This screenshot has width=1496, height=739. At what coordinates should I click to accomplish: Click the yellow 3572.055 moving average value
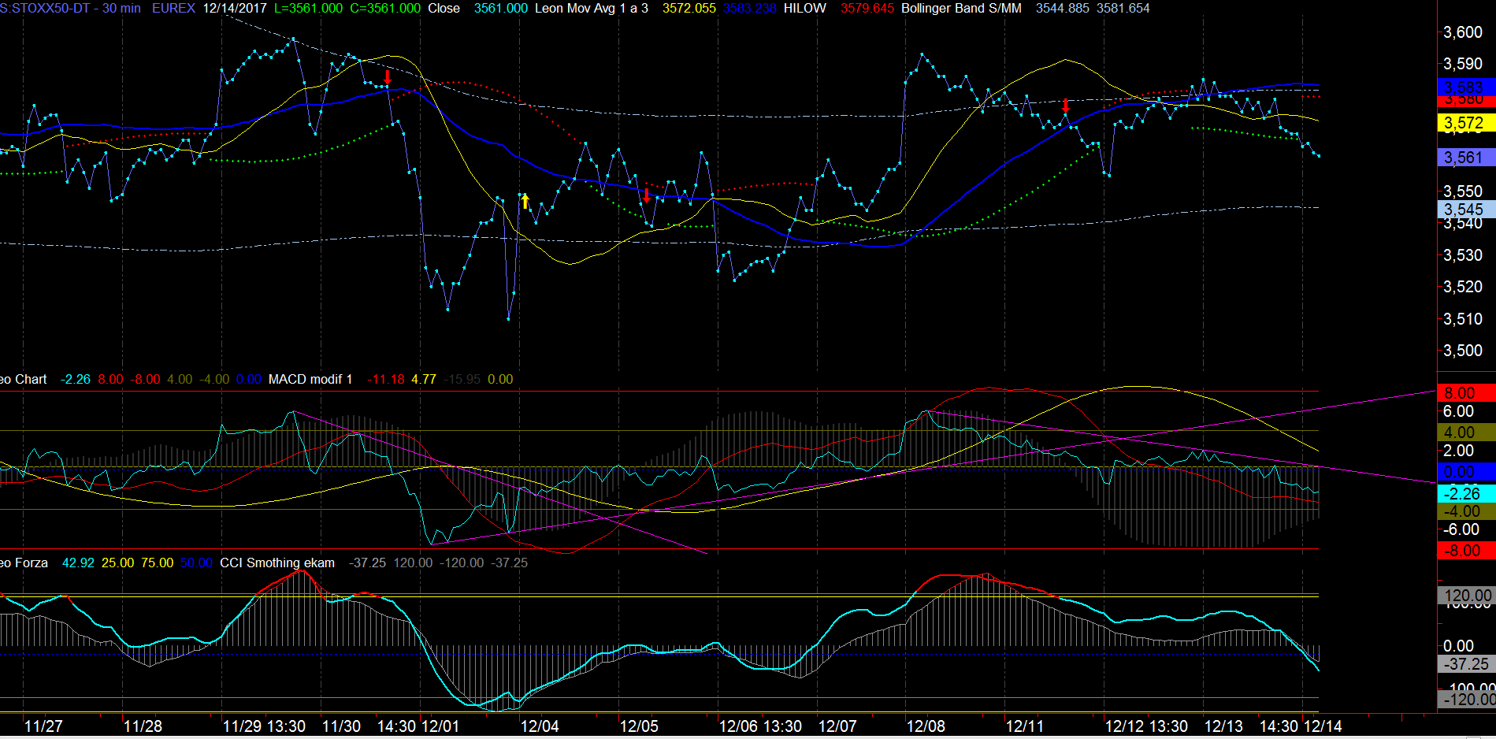tap(689, 8)
